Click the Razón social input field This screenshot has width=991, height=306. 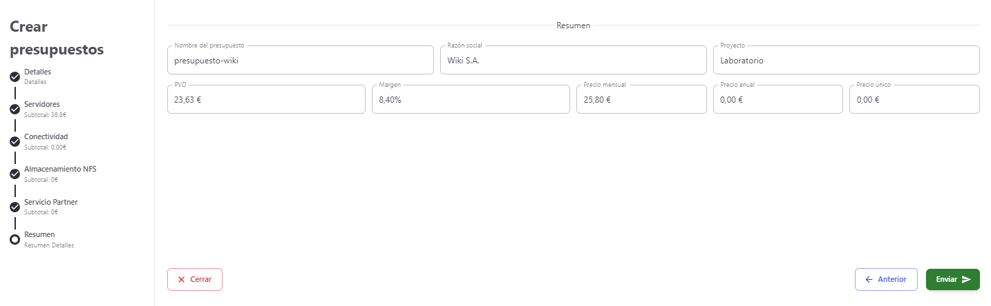pos(573,61)
